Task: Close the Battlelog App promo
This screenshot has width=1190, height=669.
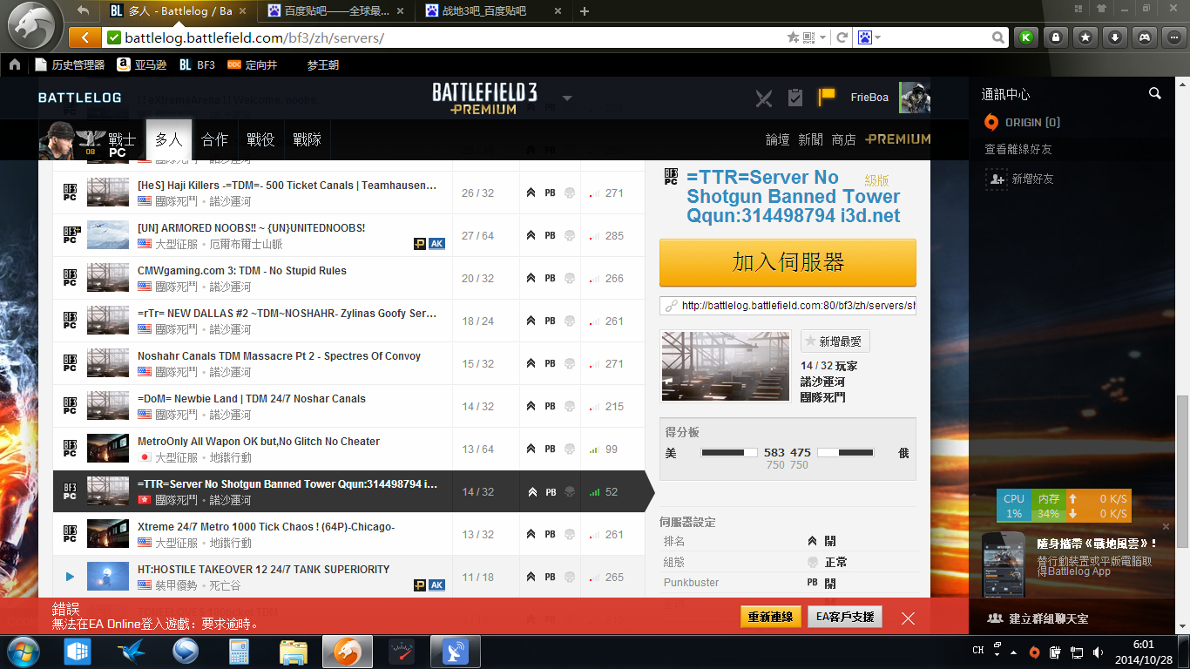Action: tap(1166, 526)
